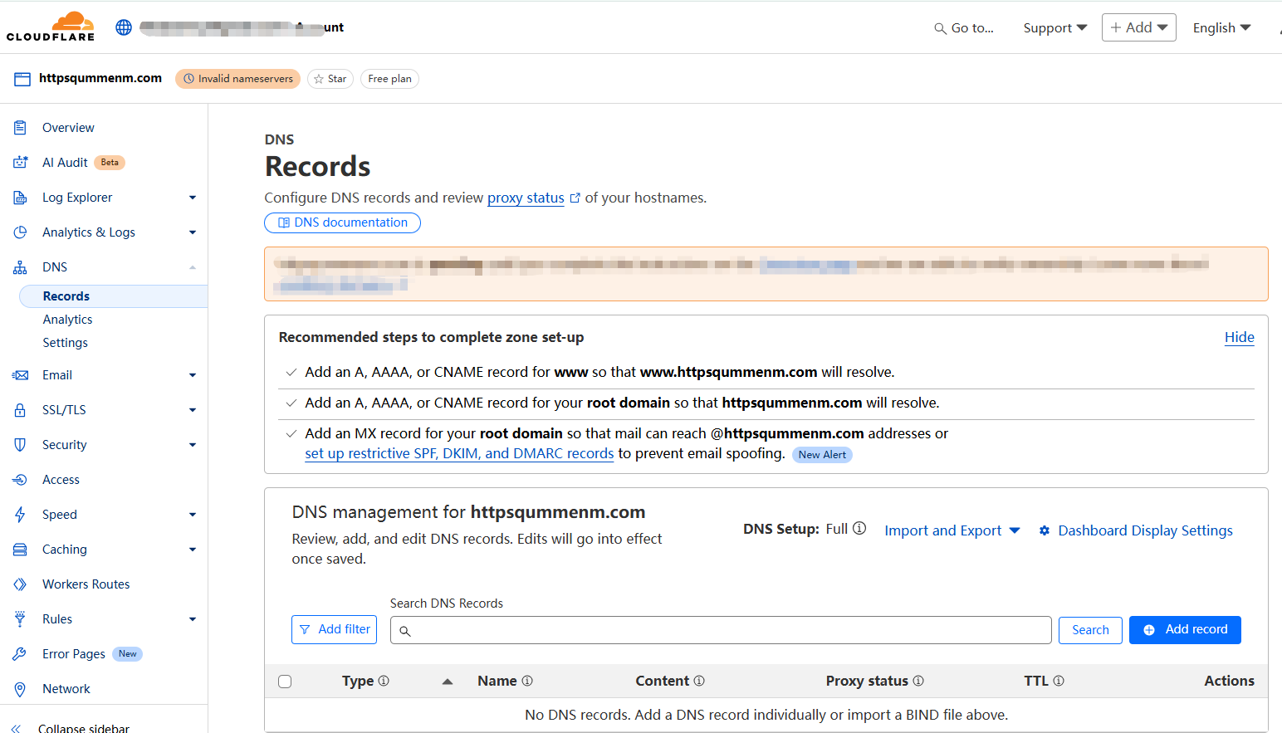Image resolution: width=1282 pixels, height=733 pixels.
Task: Click the Security shield icon
Action: pos(20,445)
